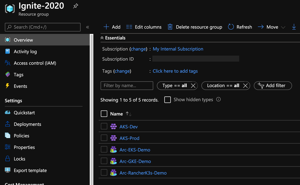Image resolution: width=300 pixels, height=185 pixels.
Task: Check the AKS-Prod row checkbox
Action: [x=104, y=138]
